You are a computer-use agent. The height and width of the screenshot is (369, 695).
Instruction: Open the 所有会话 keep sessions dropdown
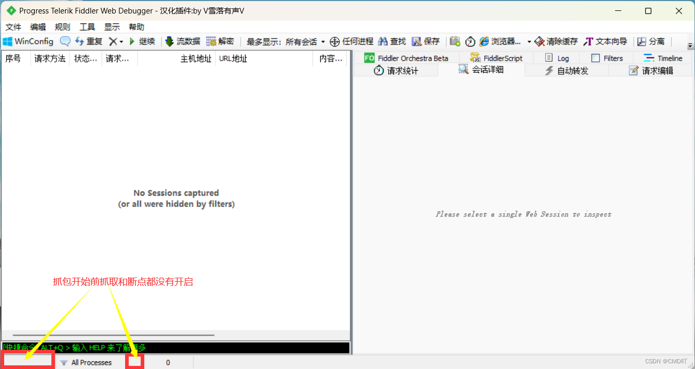(x=305, y=42)
